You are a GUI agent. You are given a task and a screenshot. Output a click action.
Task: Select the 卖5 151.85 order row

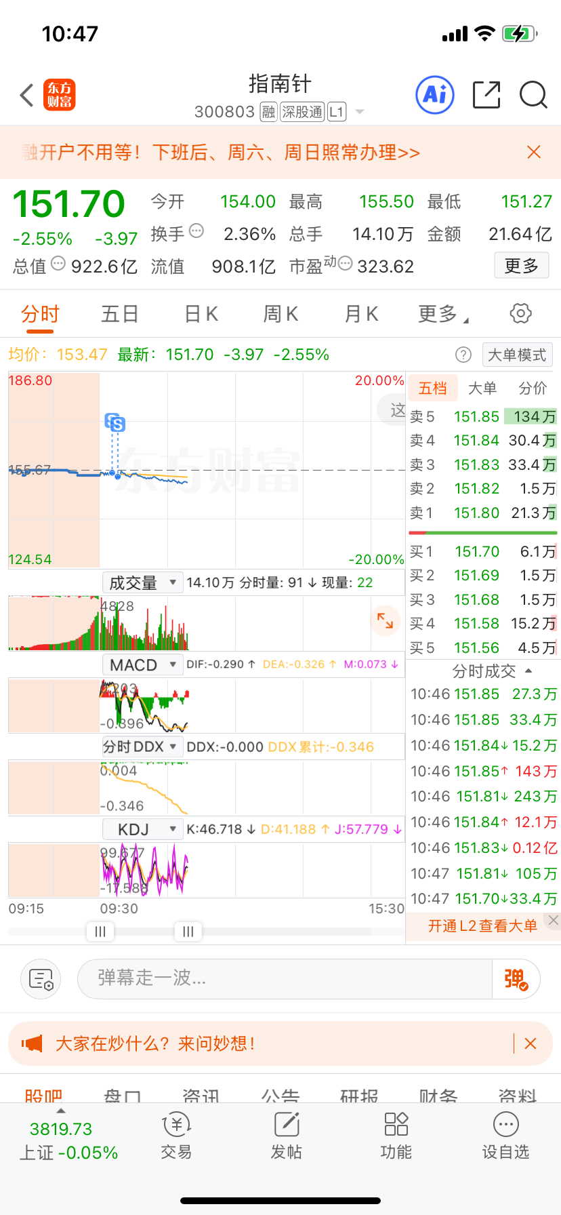(x=483, y=416)
